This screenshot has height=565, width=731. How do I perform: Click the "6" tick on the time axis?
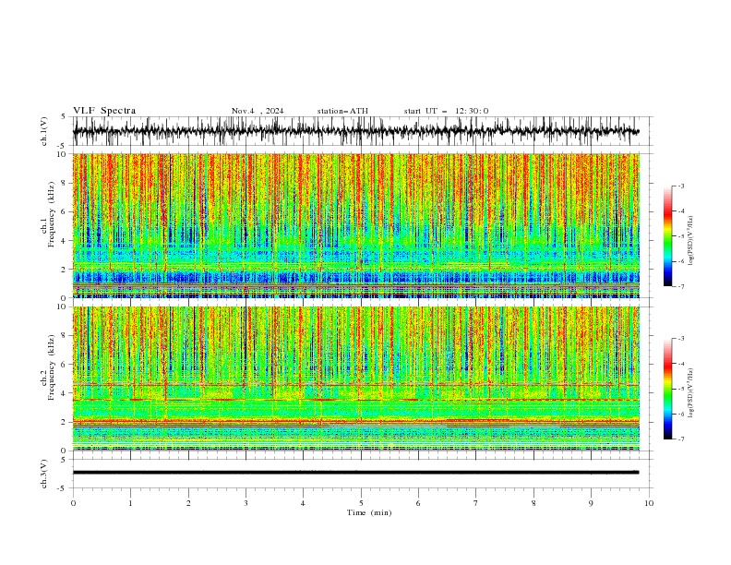pyautogui.click(x=418, y=503)
